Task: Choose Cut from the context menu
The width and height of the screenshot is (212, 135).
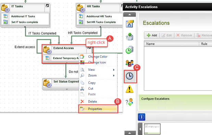Action: click(91, 89)
